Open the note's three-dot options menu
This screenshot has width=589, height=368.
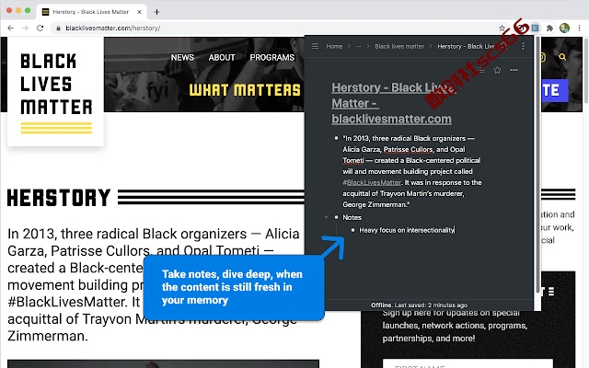click(514, 70)
